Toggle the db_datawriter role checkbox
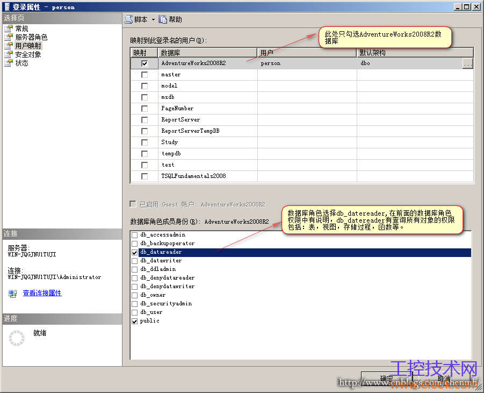484x393 pixels. coord(135,261)
